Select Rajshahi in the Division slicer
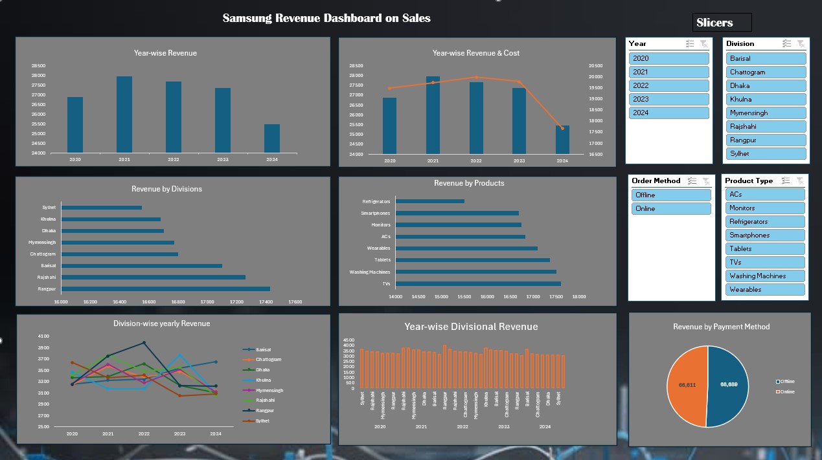822x460 pixels. 765,126
